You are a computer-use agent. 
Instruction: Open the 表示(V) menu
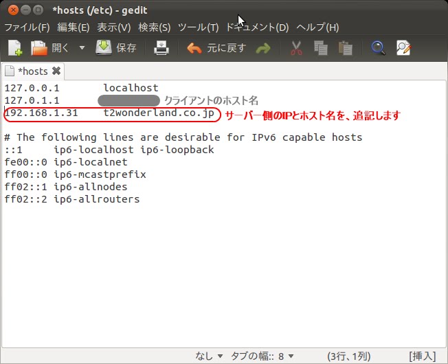click(113, 27)
